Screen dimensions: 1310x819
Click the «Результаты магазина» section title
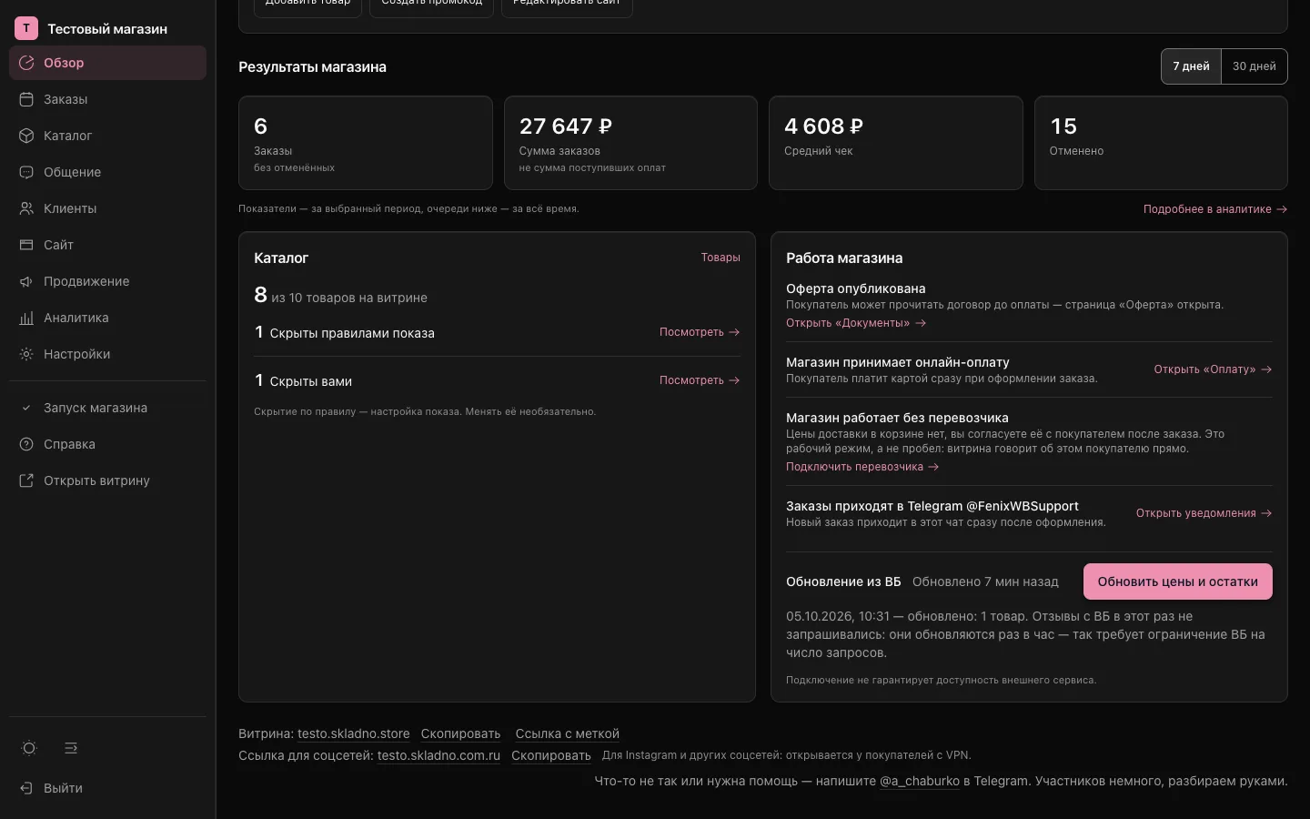[x=312, y=66]
